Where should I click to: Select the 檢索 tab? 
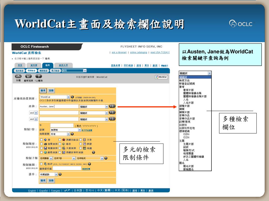48,65
